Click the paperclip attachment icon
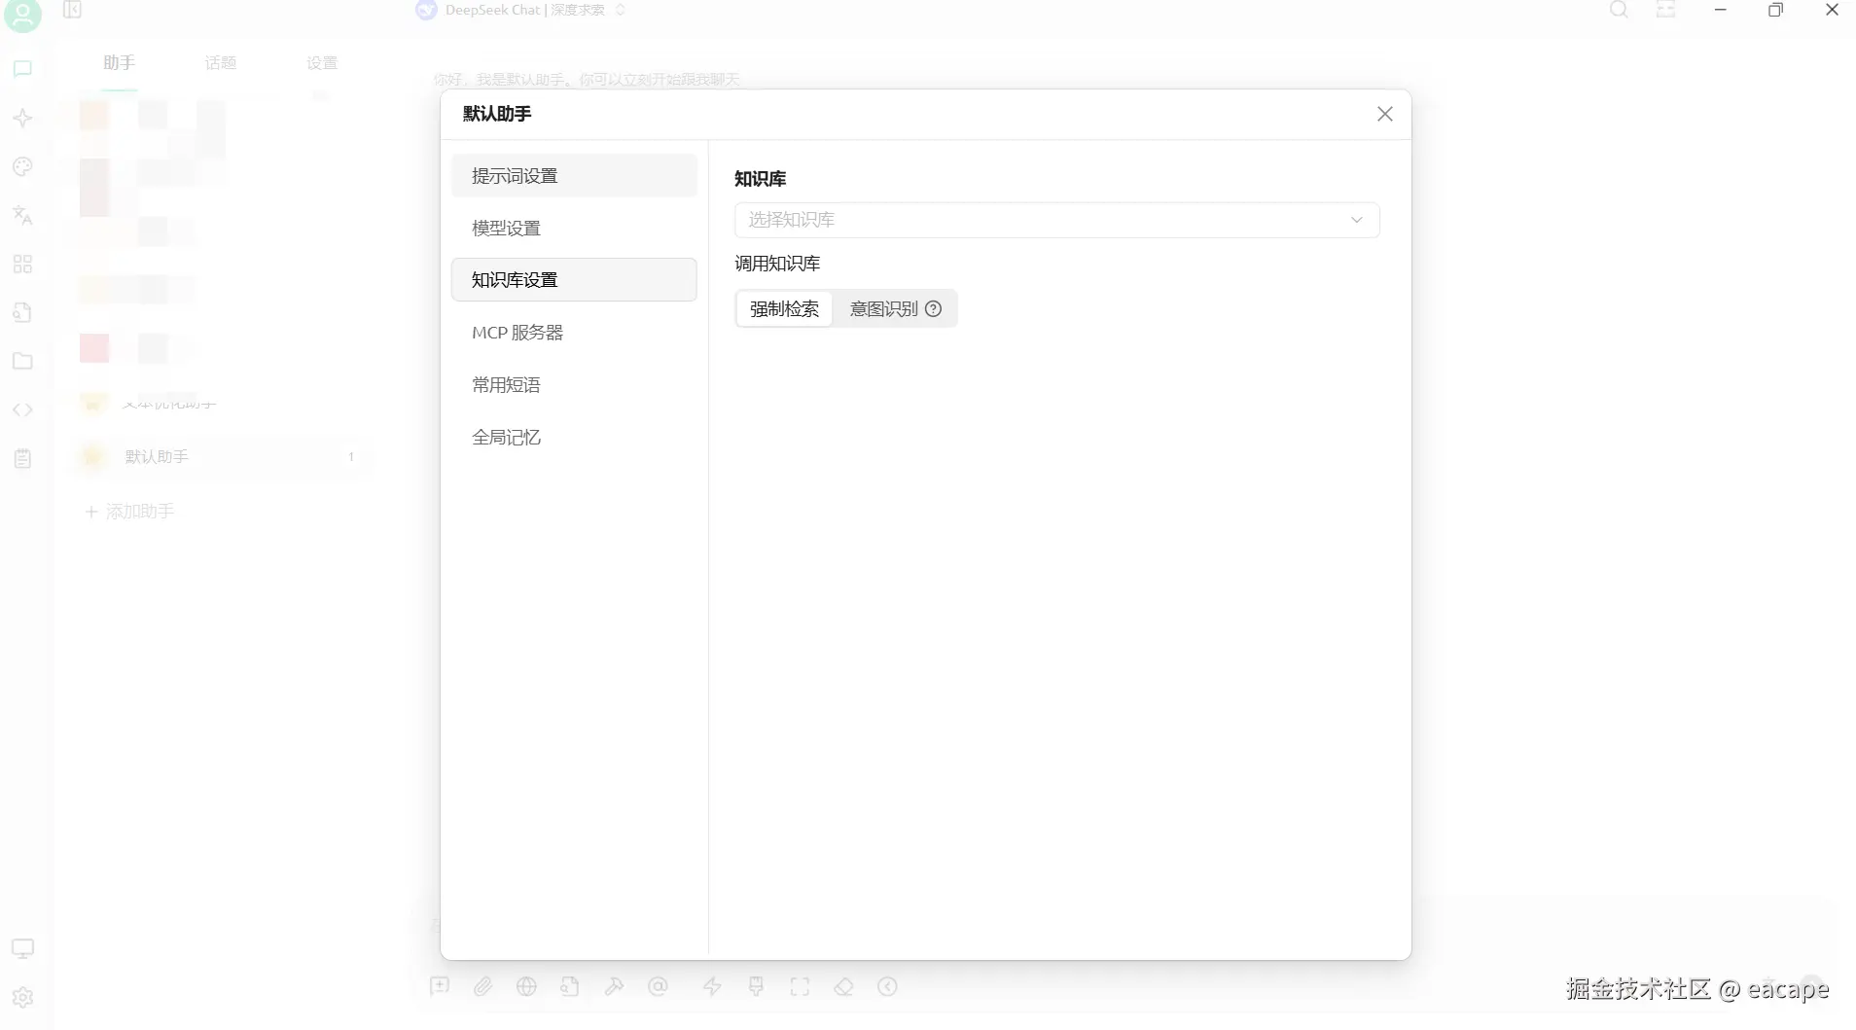Image resolution: width=1856 pixels, height=1030 pixels. pos(483,986)
